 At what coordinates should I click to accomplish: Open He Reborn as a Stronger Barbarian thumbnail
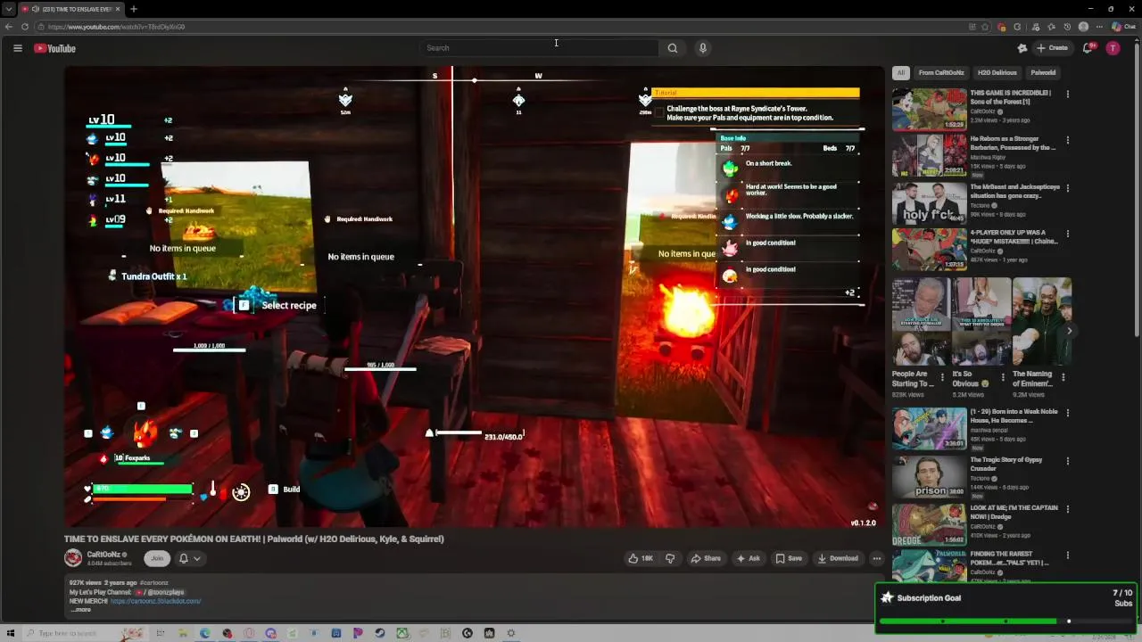(x=929, y=155)
